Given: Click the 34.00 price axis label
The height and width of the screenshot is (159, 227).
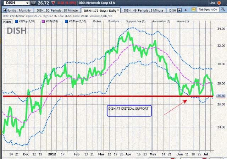Looking at the screenshot, I should (221, 29).
